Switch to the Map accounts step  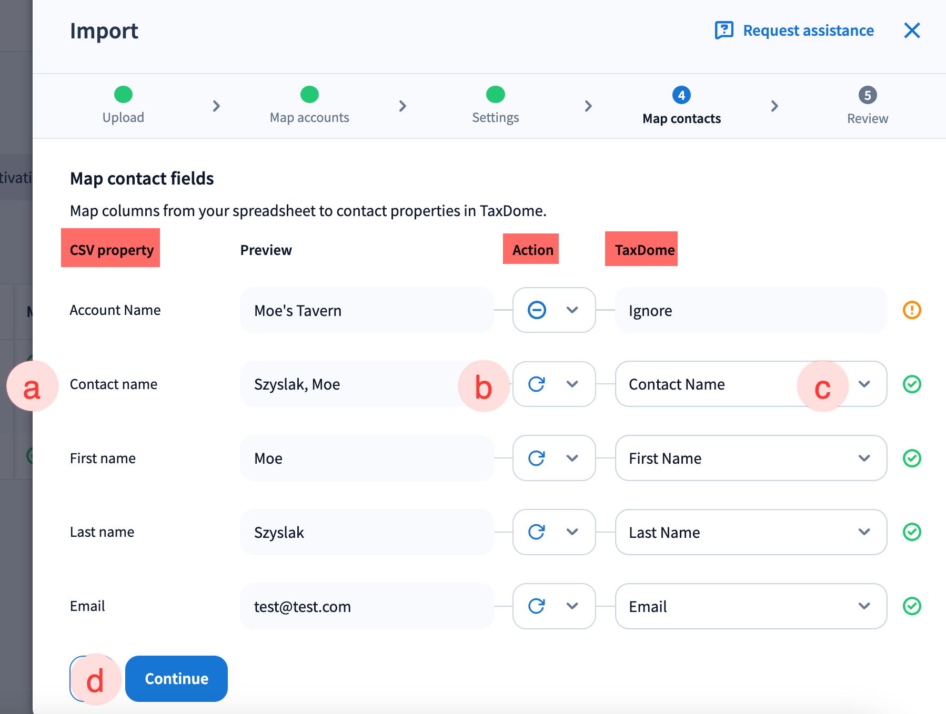tap(309, 105)
